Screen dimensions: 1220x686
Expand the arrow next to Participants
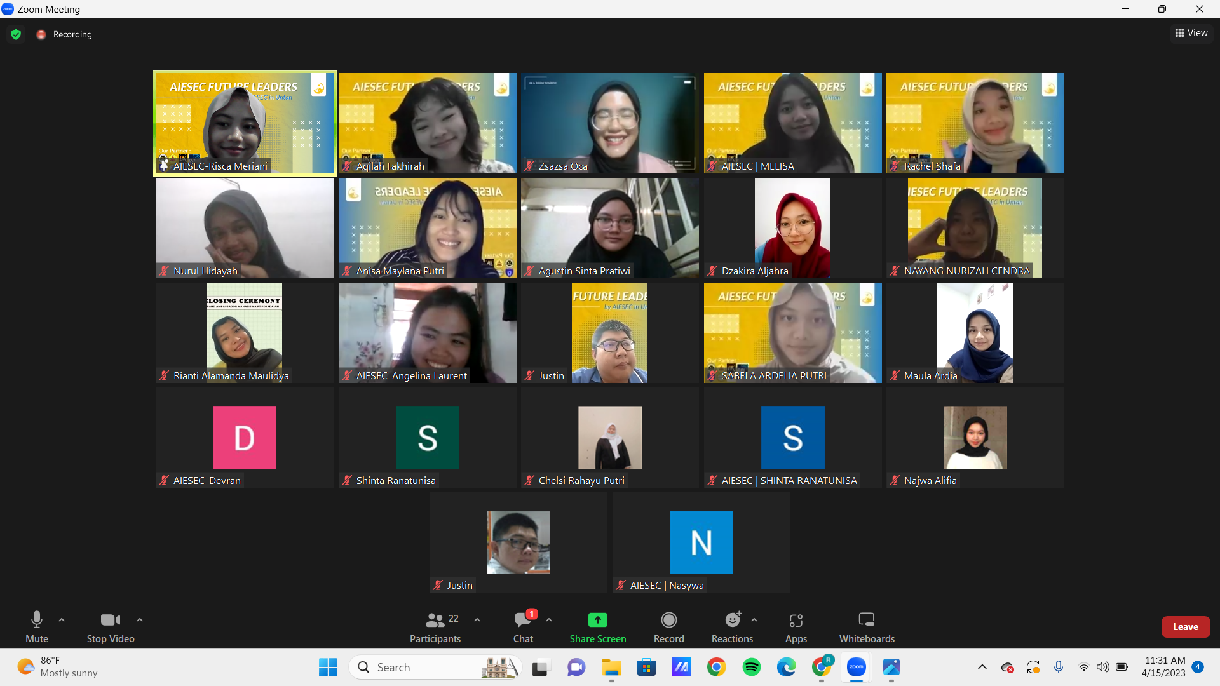(x=477, y=619)
